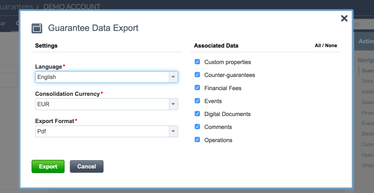This screenshot has width=374, height=193.
Task: Uncheck the Operations checkbox
Action: 197,140
